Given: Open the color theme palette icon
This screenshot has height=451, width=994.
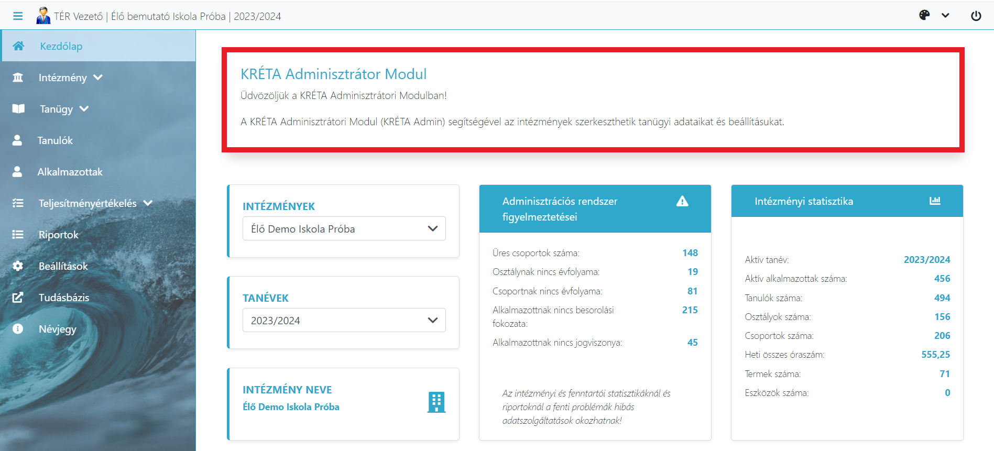Looking at the screenshot, I should click(924, 15).
